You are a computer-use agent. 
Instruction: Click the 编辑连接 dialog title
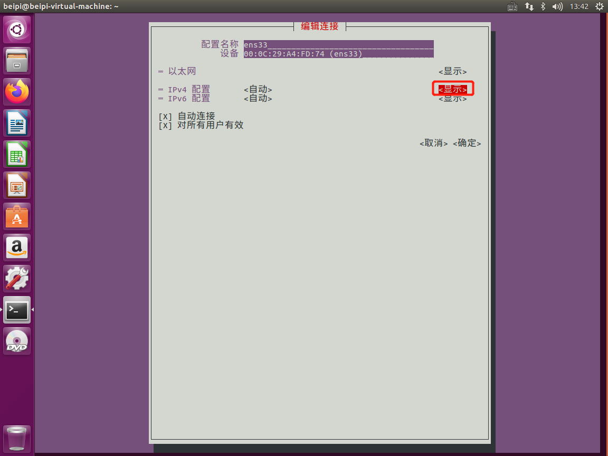(319, 26)
